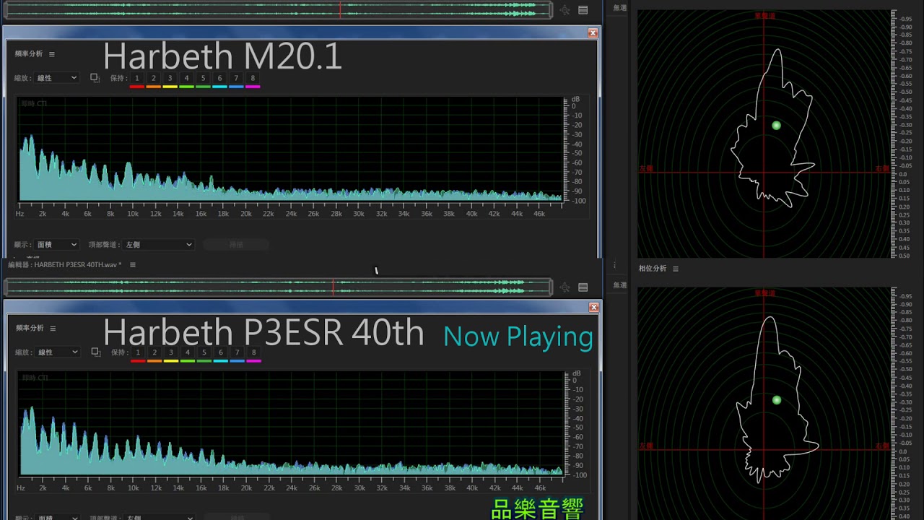Click the 30k frequency label in P3ESR graph
The width and height of the screenshot is (924, 520).
tap(359, 489)
